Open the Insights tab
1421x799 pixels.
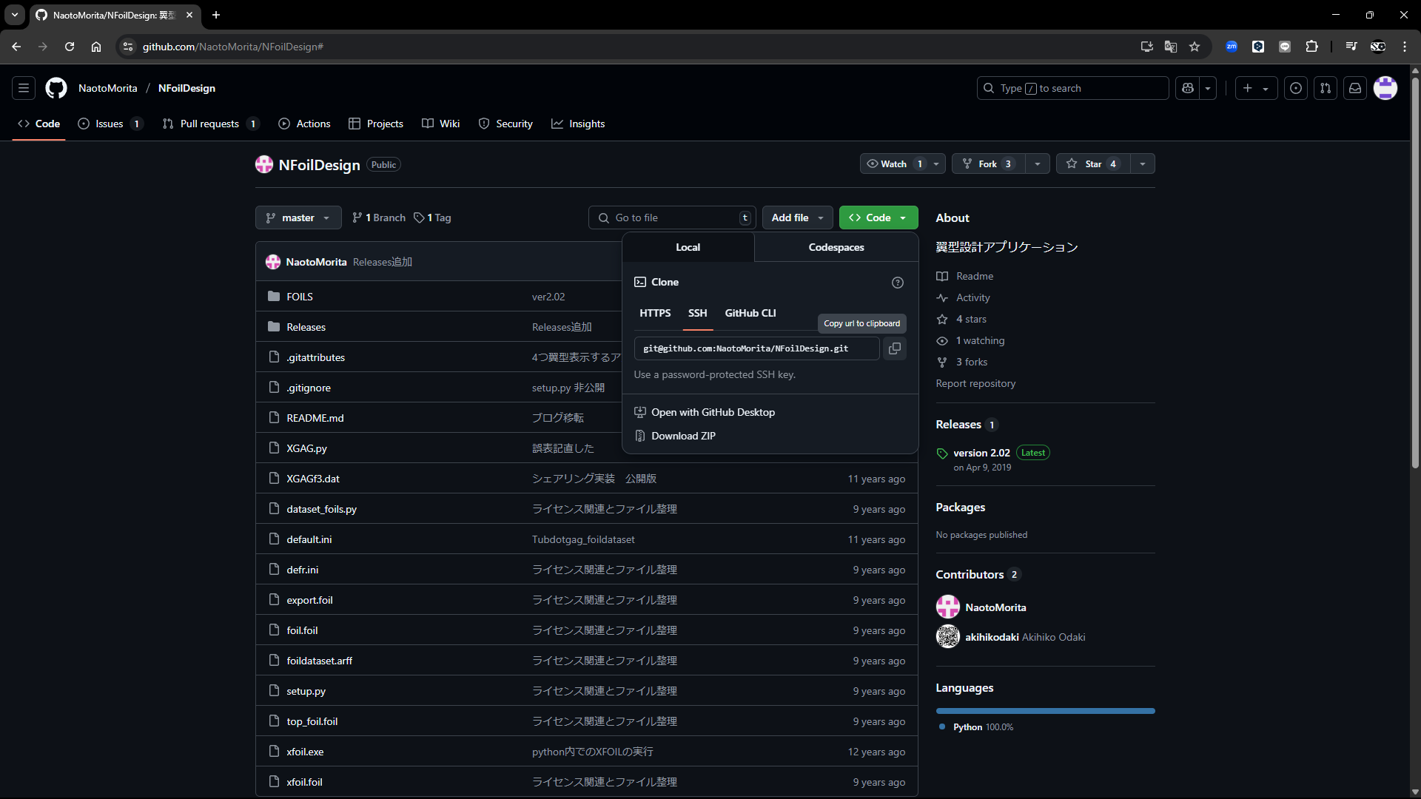click(x=578, y=124)
